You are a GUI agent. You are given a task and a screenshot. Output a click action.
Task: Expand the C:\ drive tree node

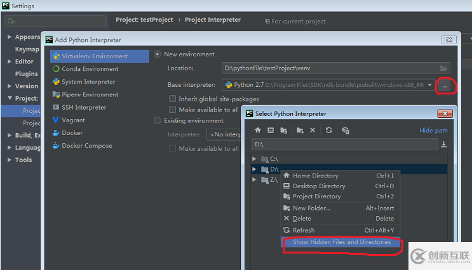254,158
